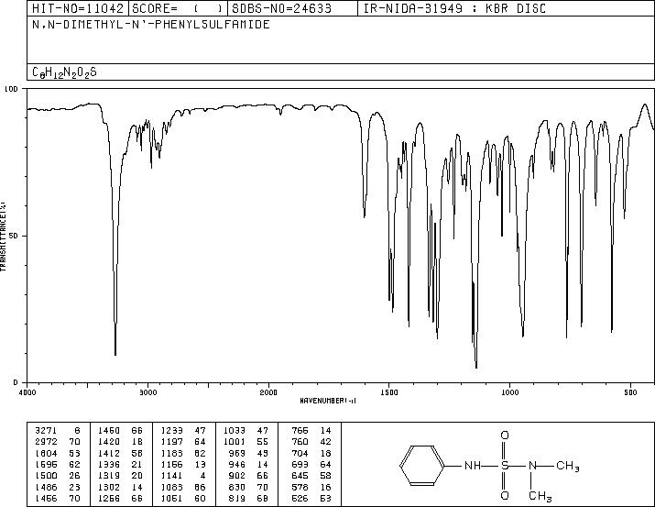This screenshot has height=507, width=655.
Task: Select the SCORE= field in header
Action: click(178, 8)
